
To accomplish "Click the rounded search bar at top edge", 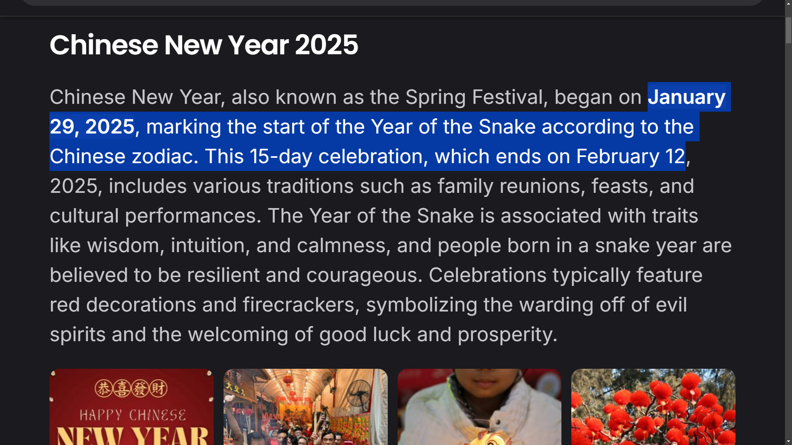I will click(x=393, y=2).
